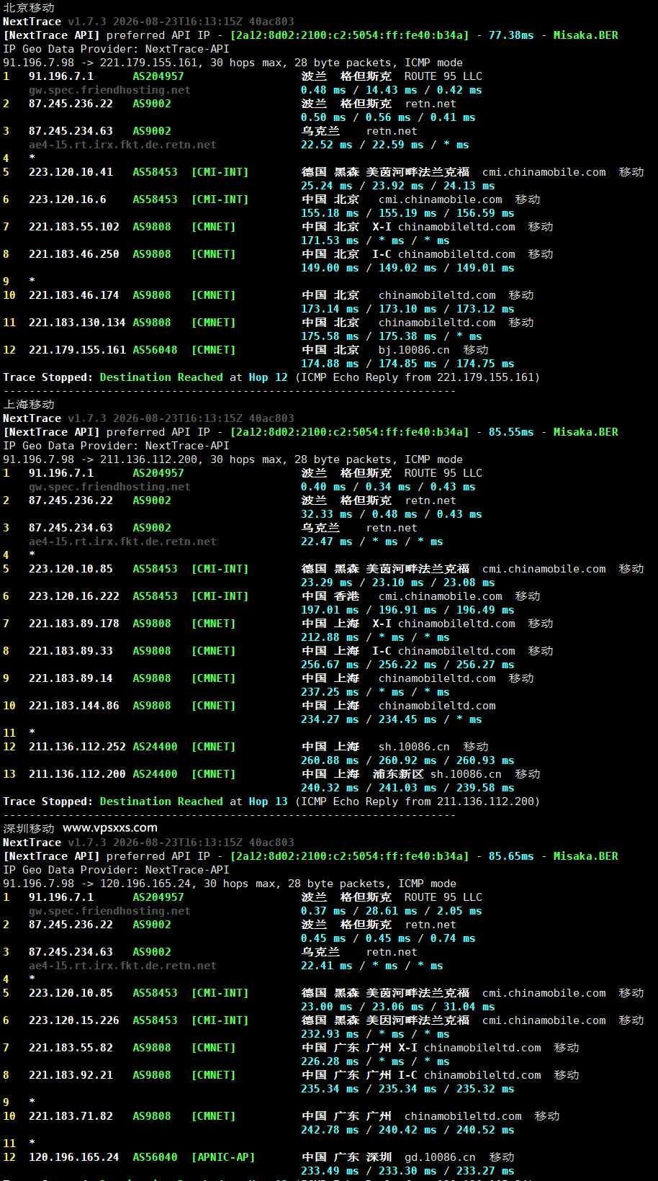Screen dimensions: 658x1181
Task: Select the 174.88 ms latency value
Action: (330, 363)
